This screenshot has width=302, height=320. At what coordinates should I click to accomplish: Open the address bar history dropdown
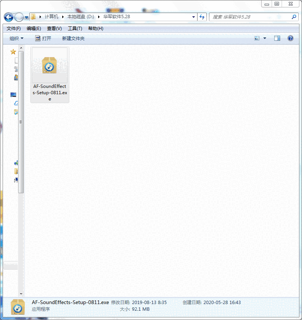193,17
